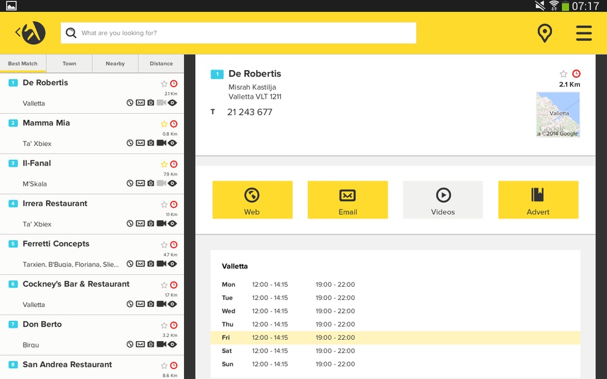Screen dimensions: 607x379
Task: Tap Irrera Restaurant eye view icon
Action: coord(172,223)
